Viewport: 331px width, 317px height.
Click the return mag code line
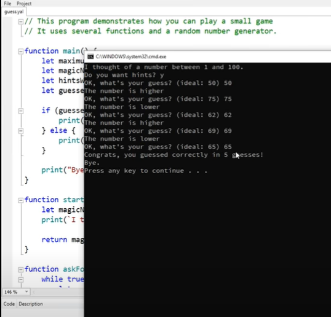pyautogui.click(x=63, y=240)
